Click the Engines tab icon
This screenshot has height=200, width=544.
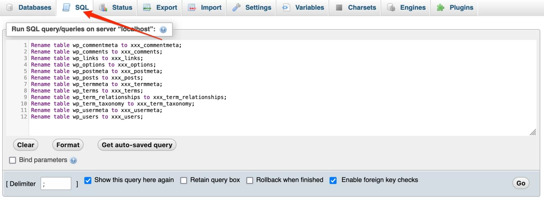tap(391, 7)
